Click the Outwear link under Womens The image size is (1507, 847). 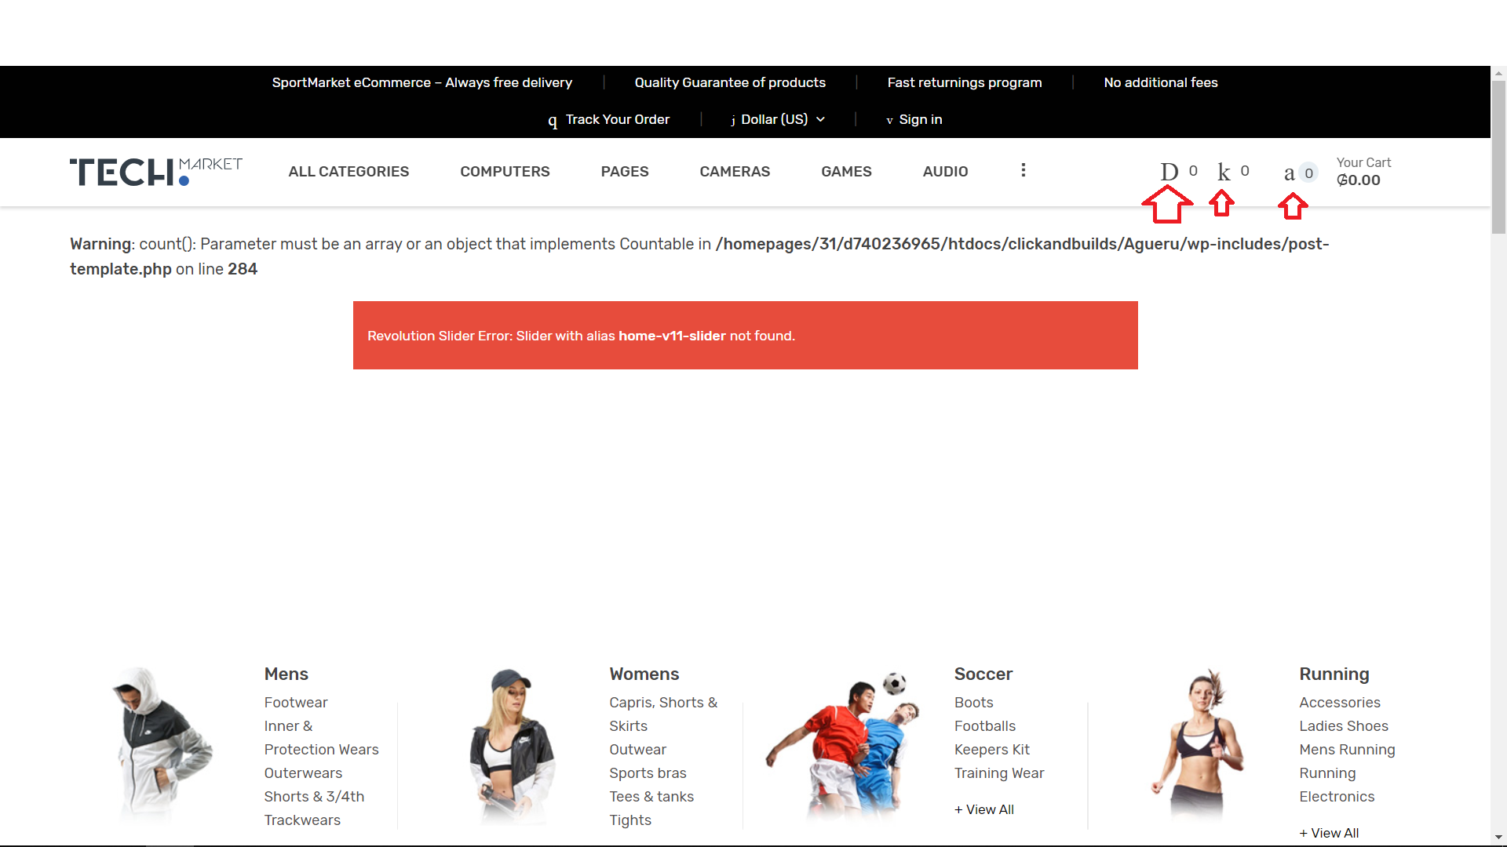pyautogui.click(x=637, y=750)
